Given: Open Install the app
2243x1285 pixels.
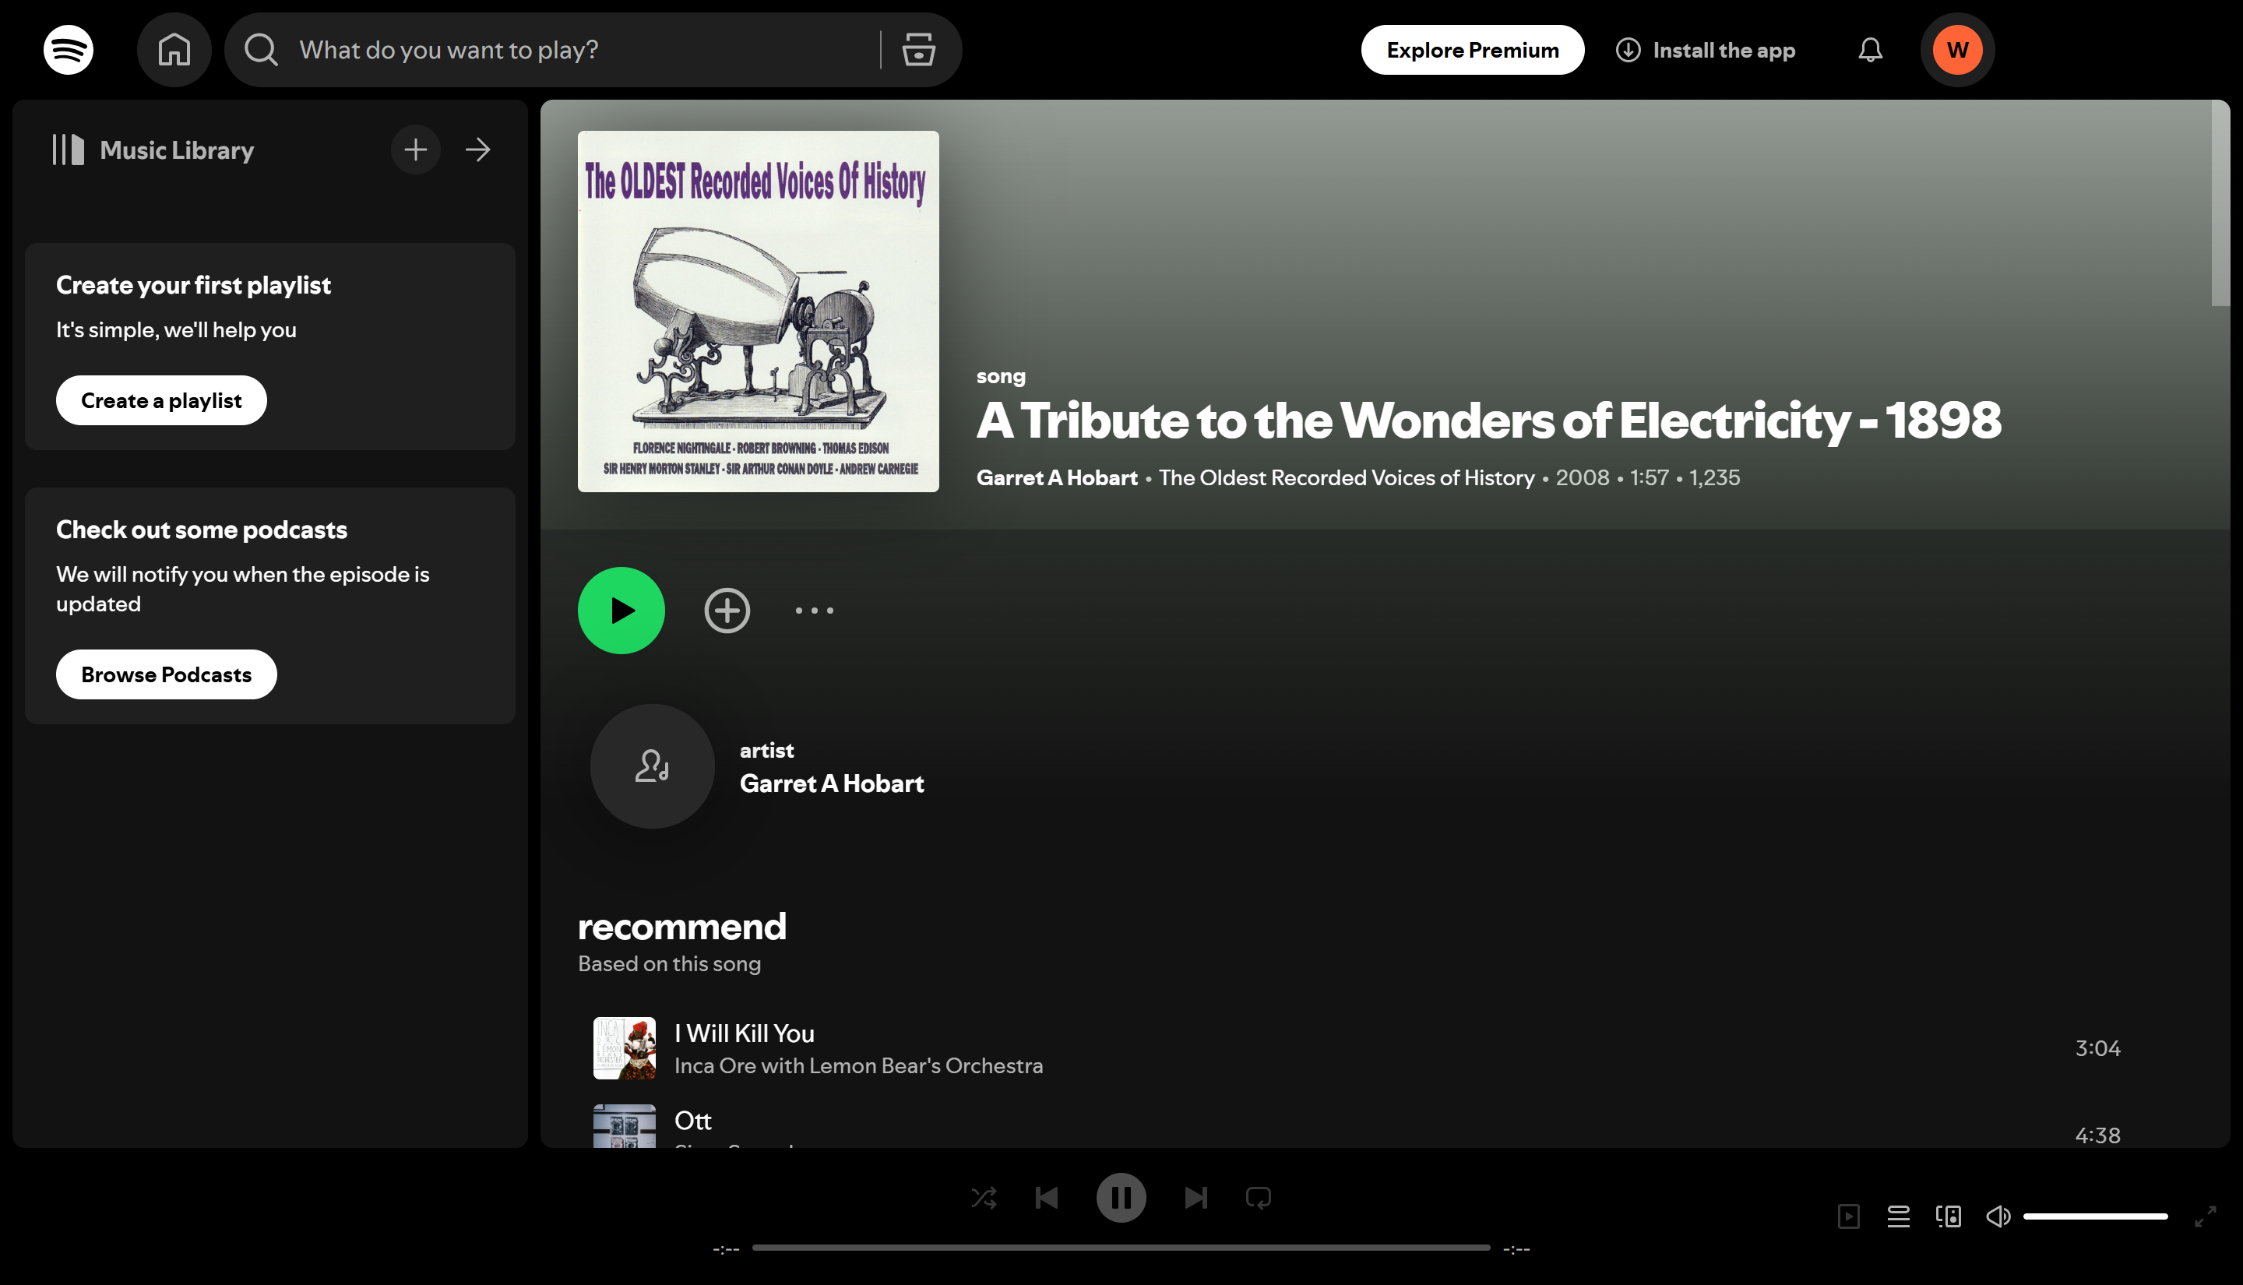Looking at the screenshot, I should [x=1706, y=49].
